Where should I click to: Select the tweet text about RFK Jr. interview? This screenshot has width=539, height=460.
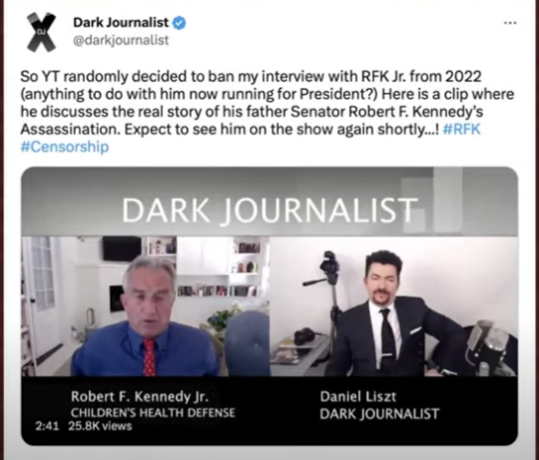coord(267,112)
